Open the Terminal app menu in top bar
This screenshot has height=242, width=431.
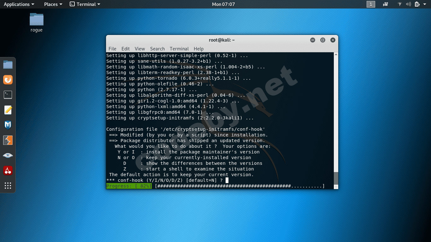coord(85,4)
